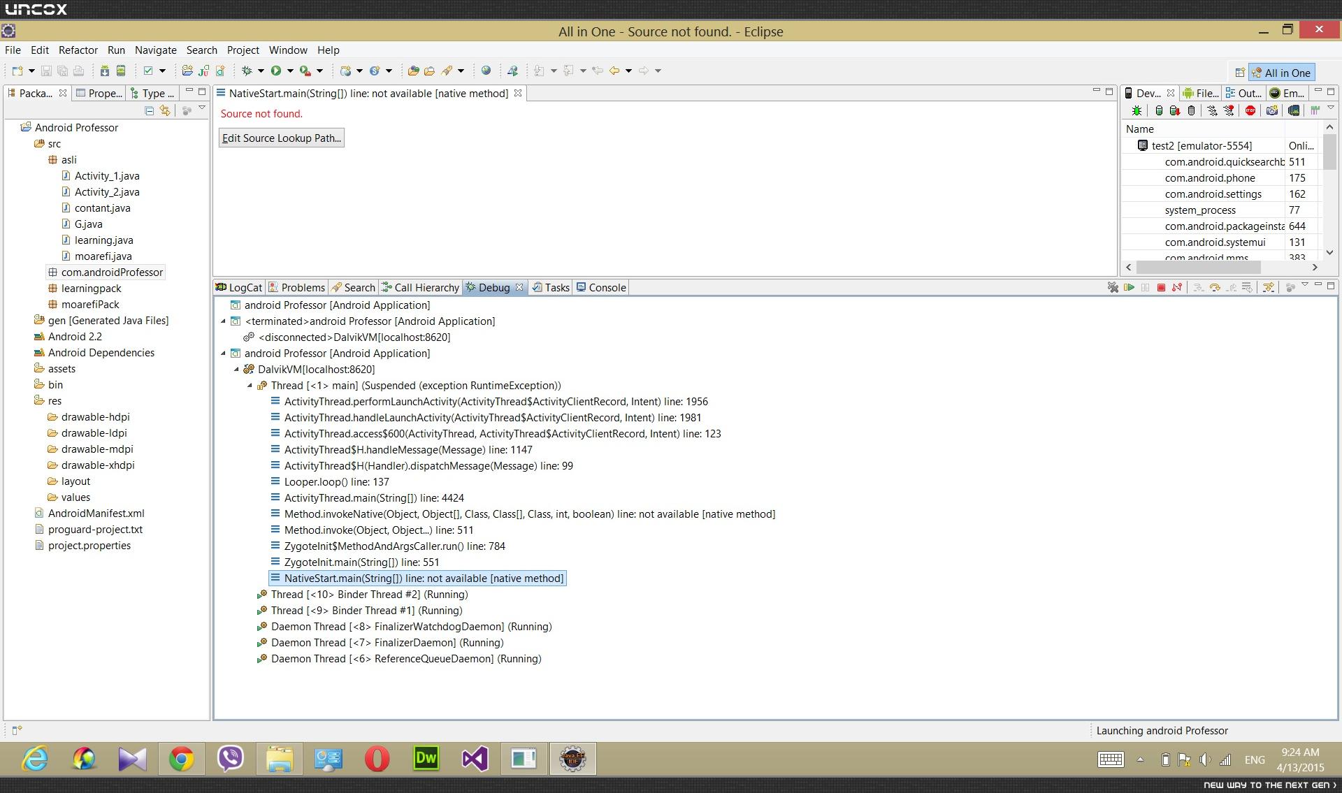Viewport: 1342px width, 793px height.
Task: Close the NativeStart.main editor tab
Action: tap(518, 93)
